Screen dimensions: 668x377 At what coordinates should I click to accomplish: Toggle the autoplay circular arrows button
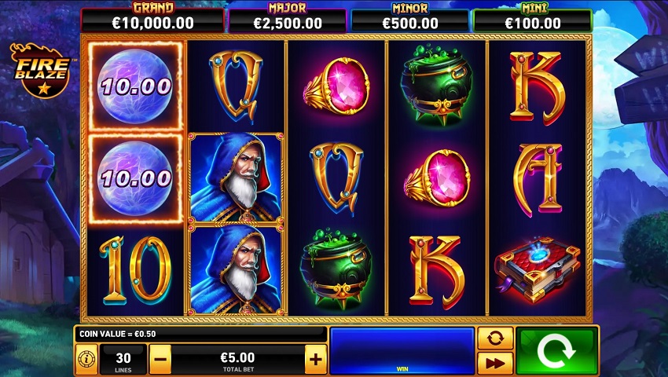494,339
